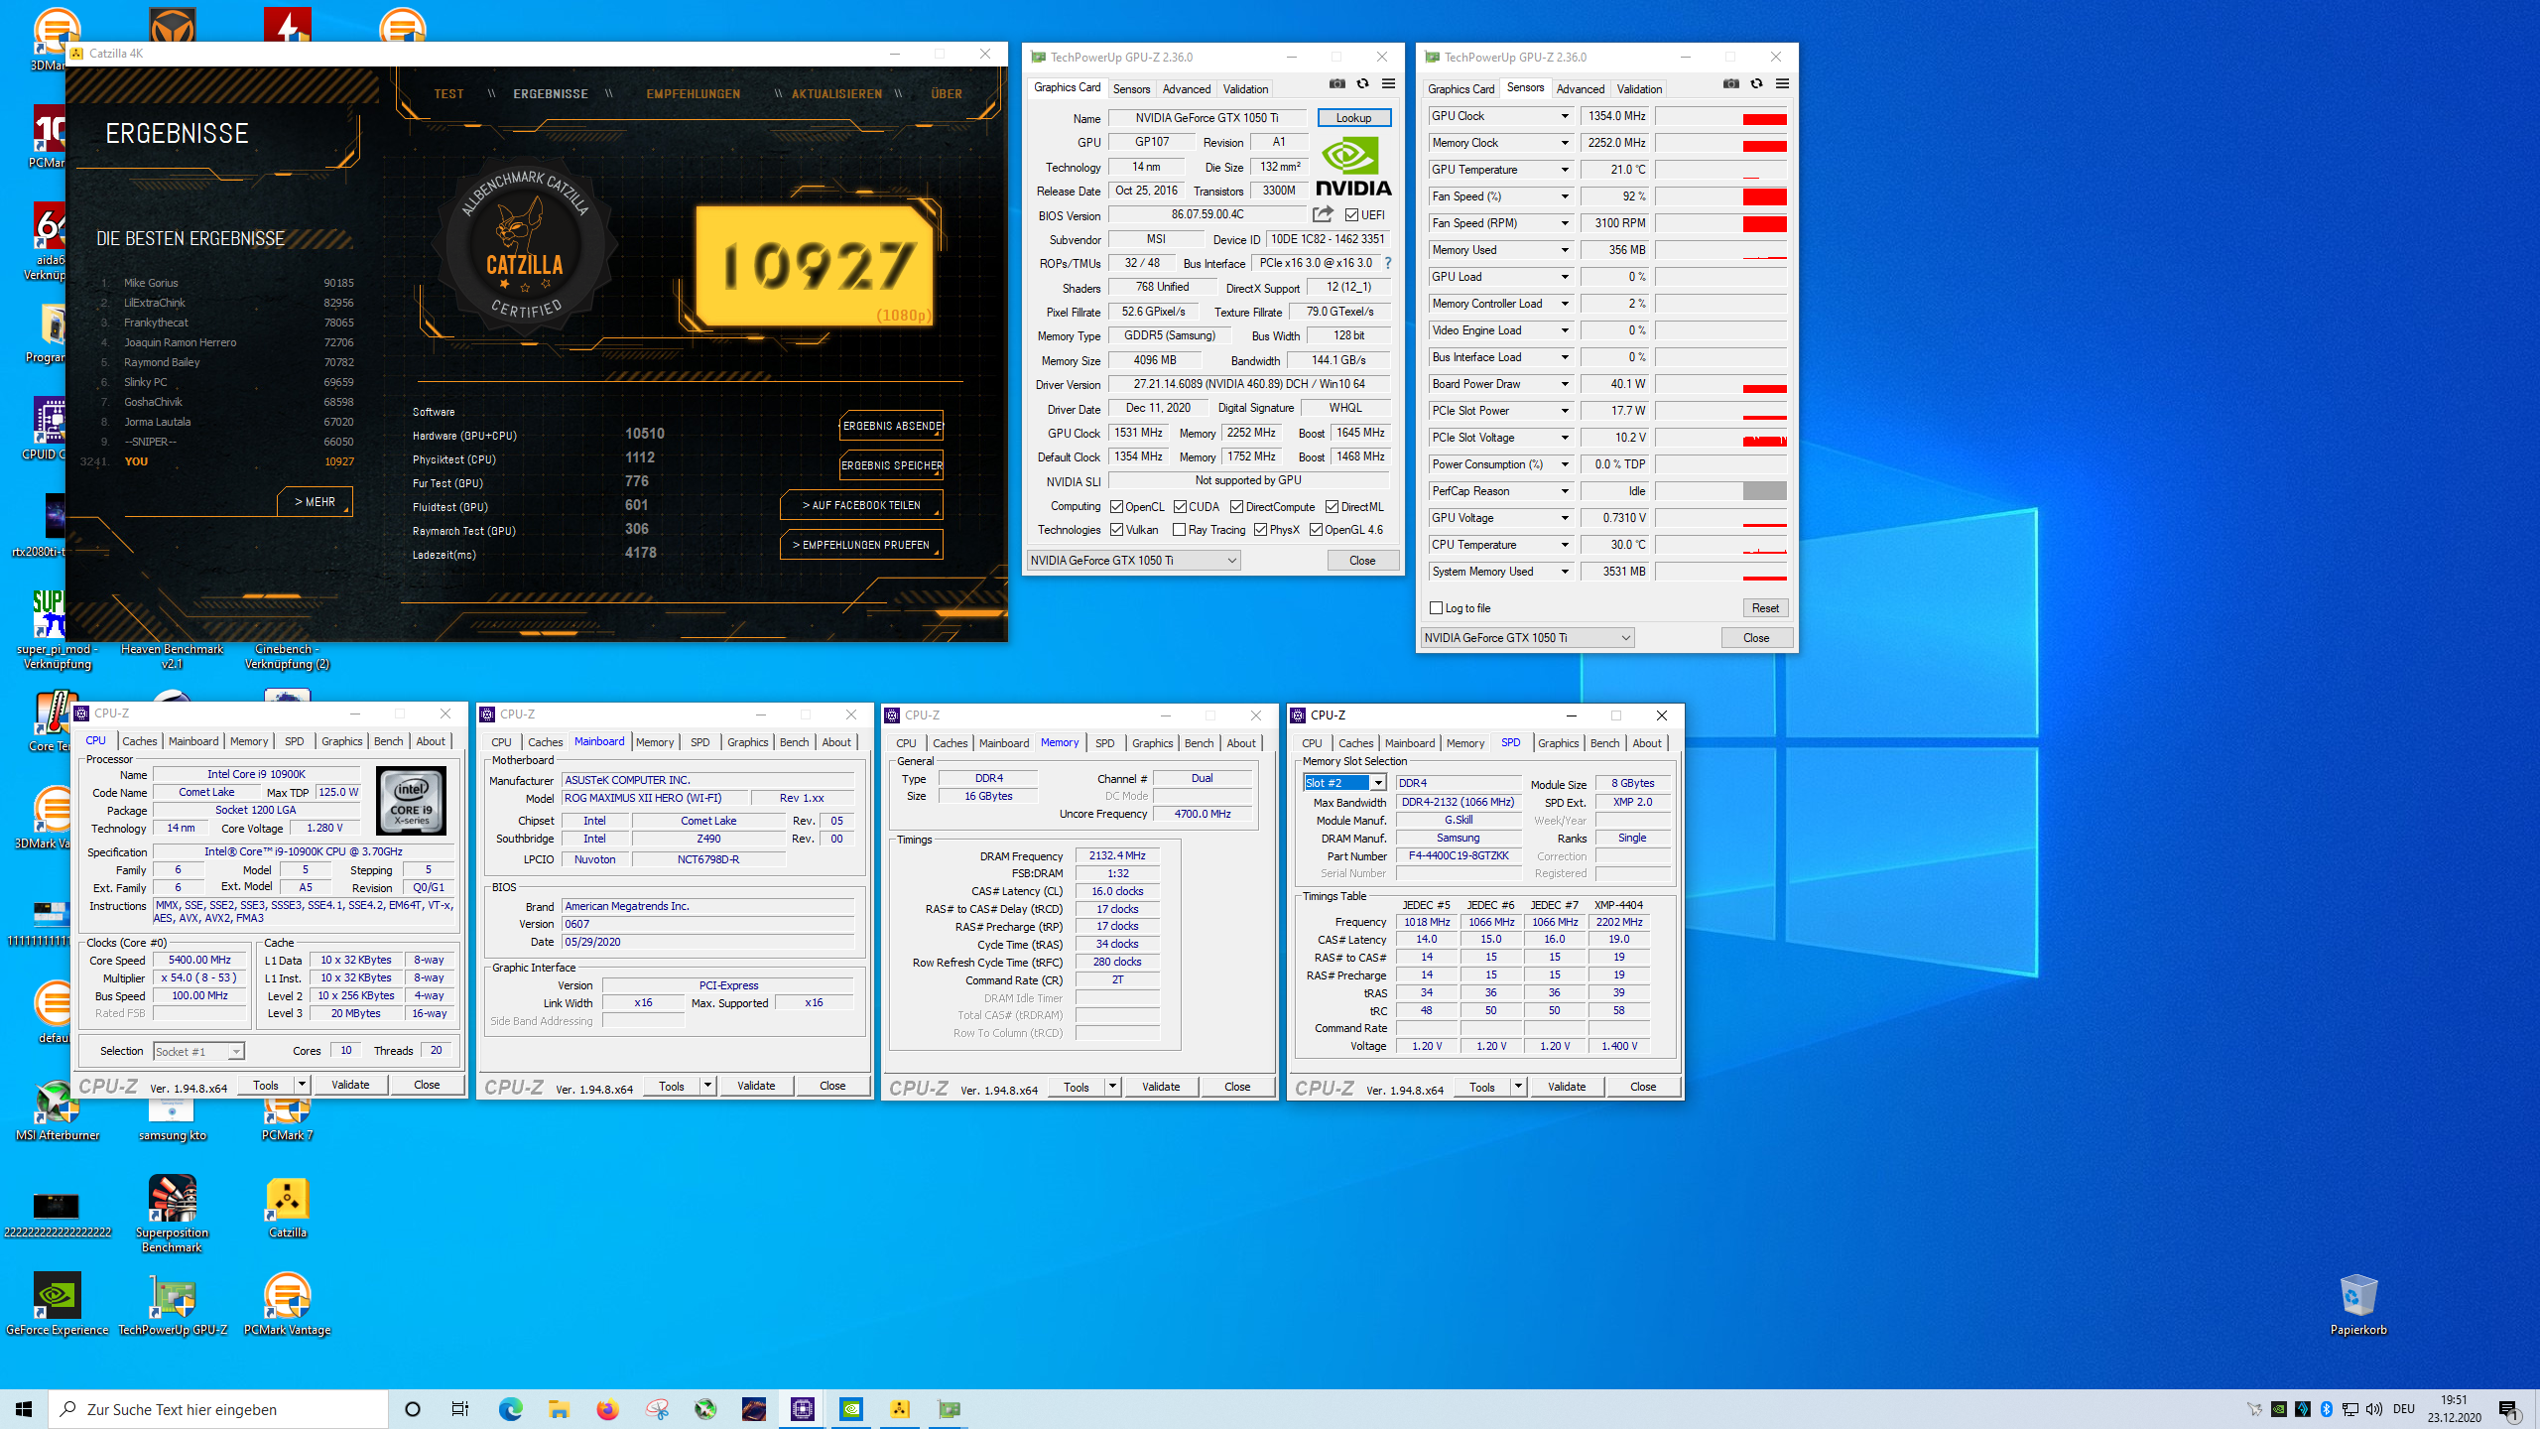
Task: Click the refresh icon in GPU-Z Sensors window
Action: click(1757, 84)
